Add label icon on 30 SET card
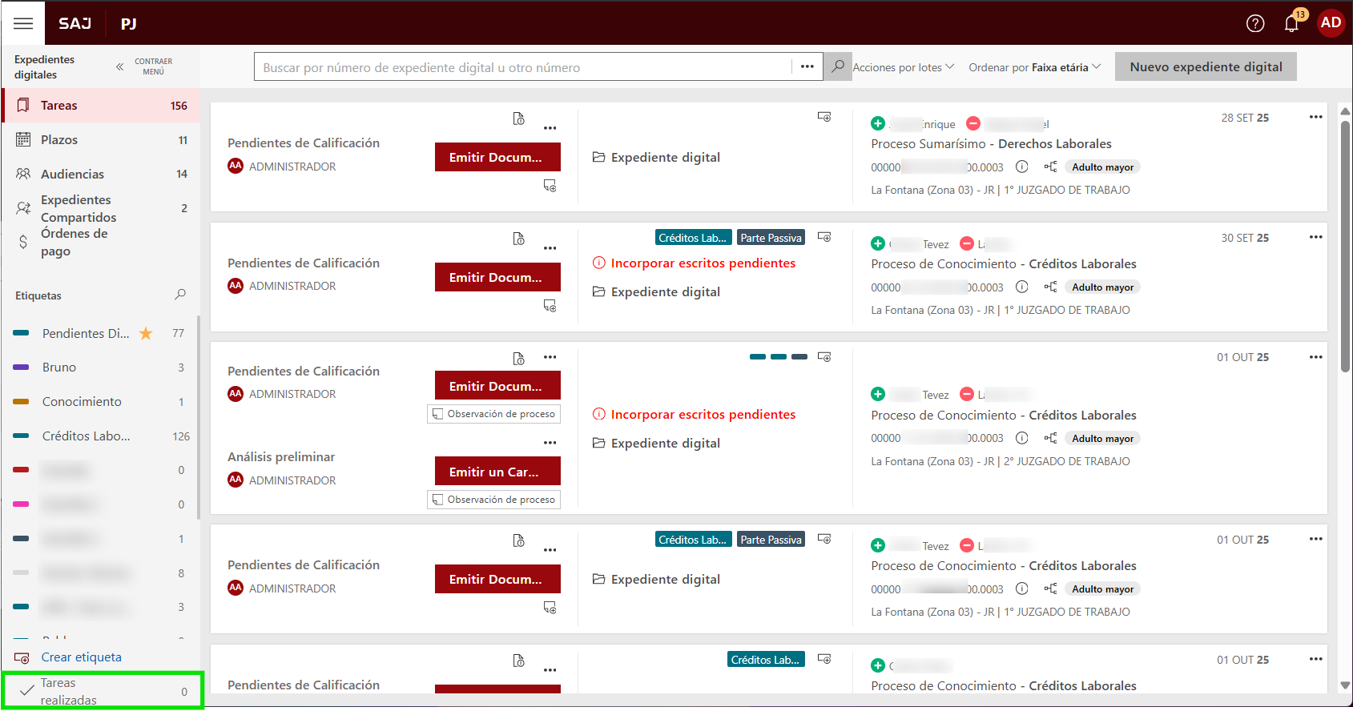 coord(824,237)
